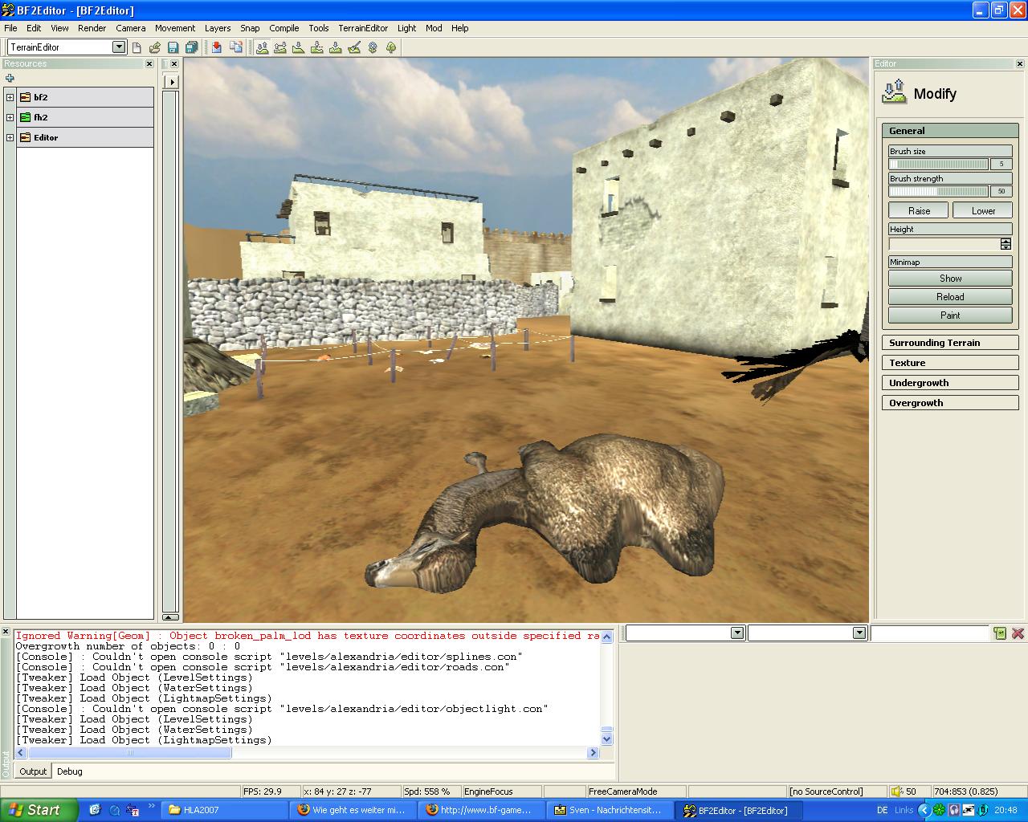This screenshot has width=1028, height=822.
Task: Close the Resources panel
Action: [149, 63]
